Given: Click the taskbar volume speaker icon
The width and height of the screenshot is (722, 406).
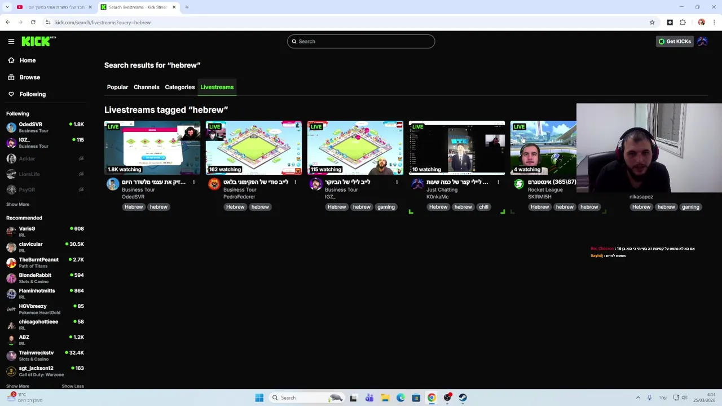Looking at the screenshot, I should click(684, 398).
